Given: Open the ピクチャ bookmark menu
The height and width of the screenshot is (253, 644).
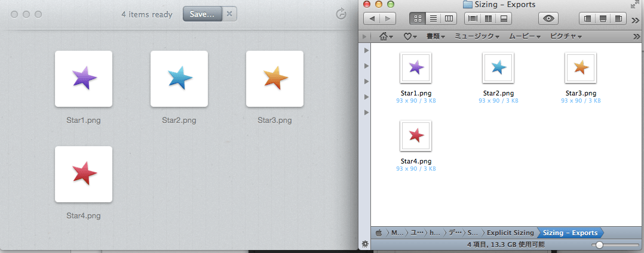Looking at the screenshot, I should tap(566, 36).
